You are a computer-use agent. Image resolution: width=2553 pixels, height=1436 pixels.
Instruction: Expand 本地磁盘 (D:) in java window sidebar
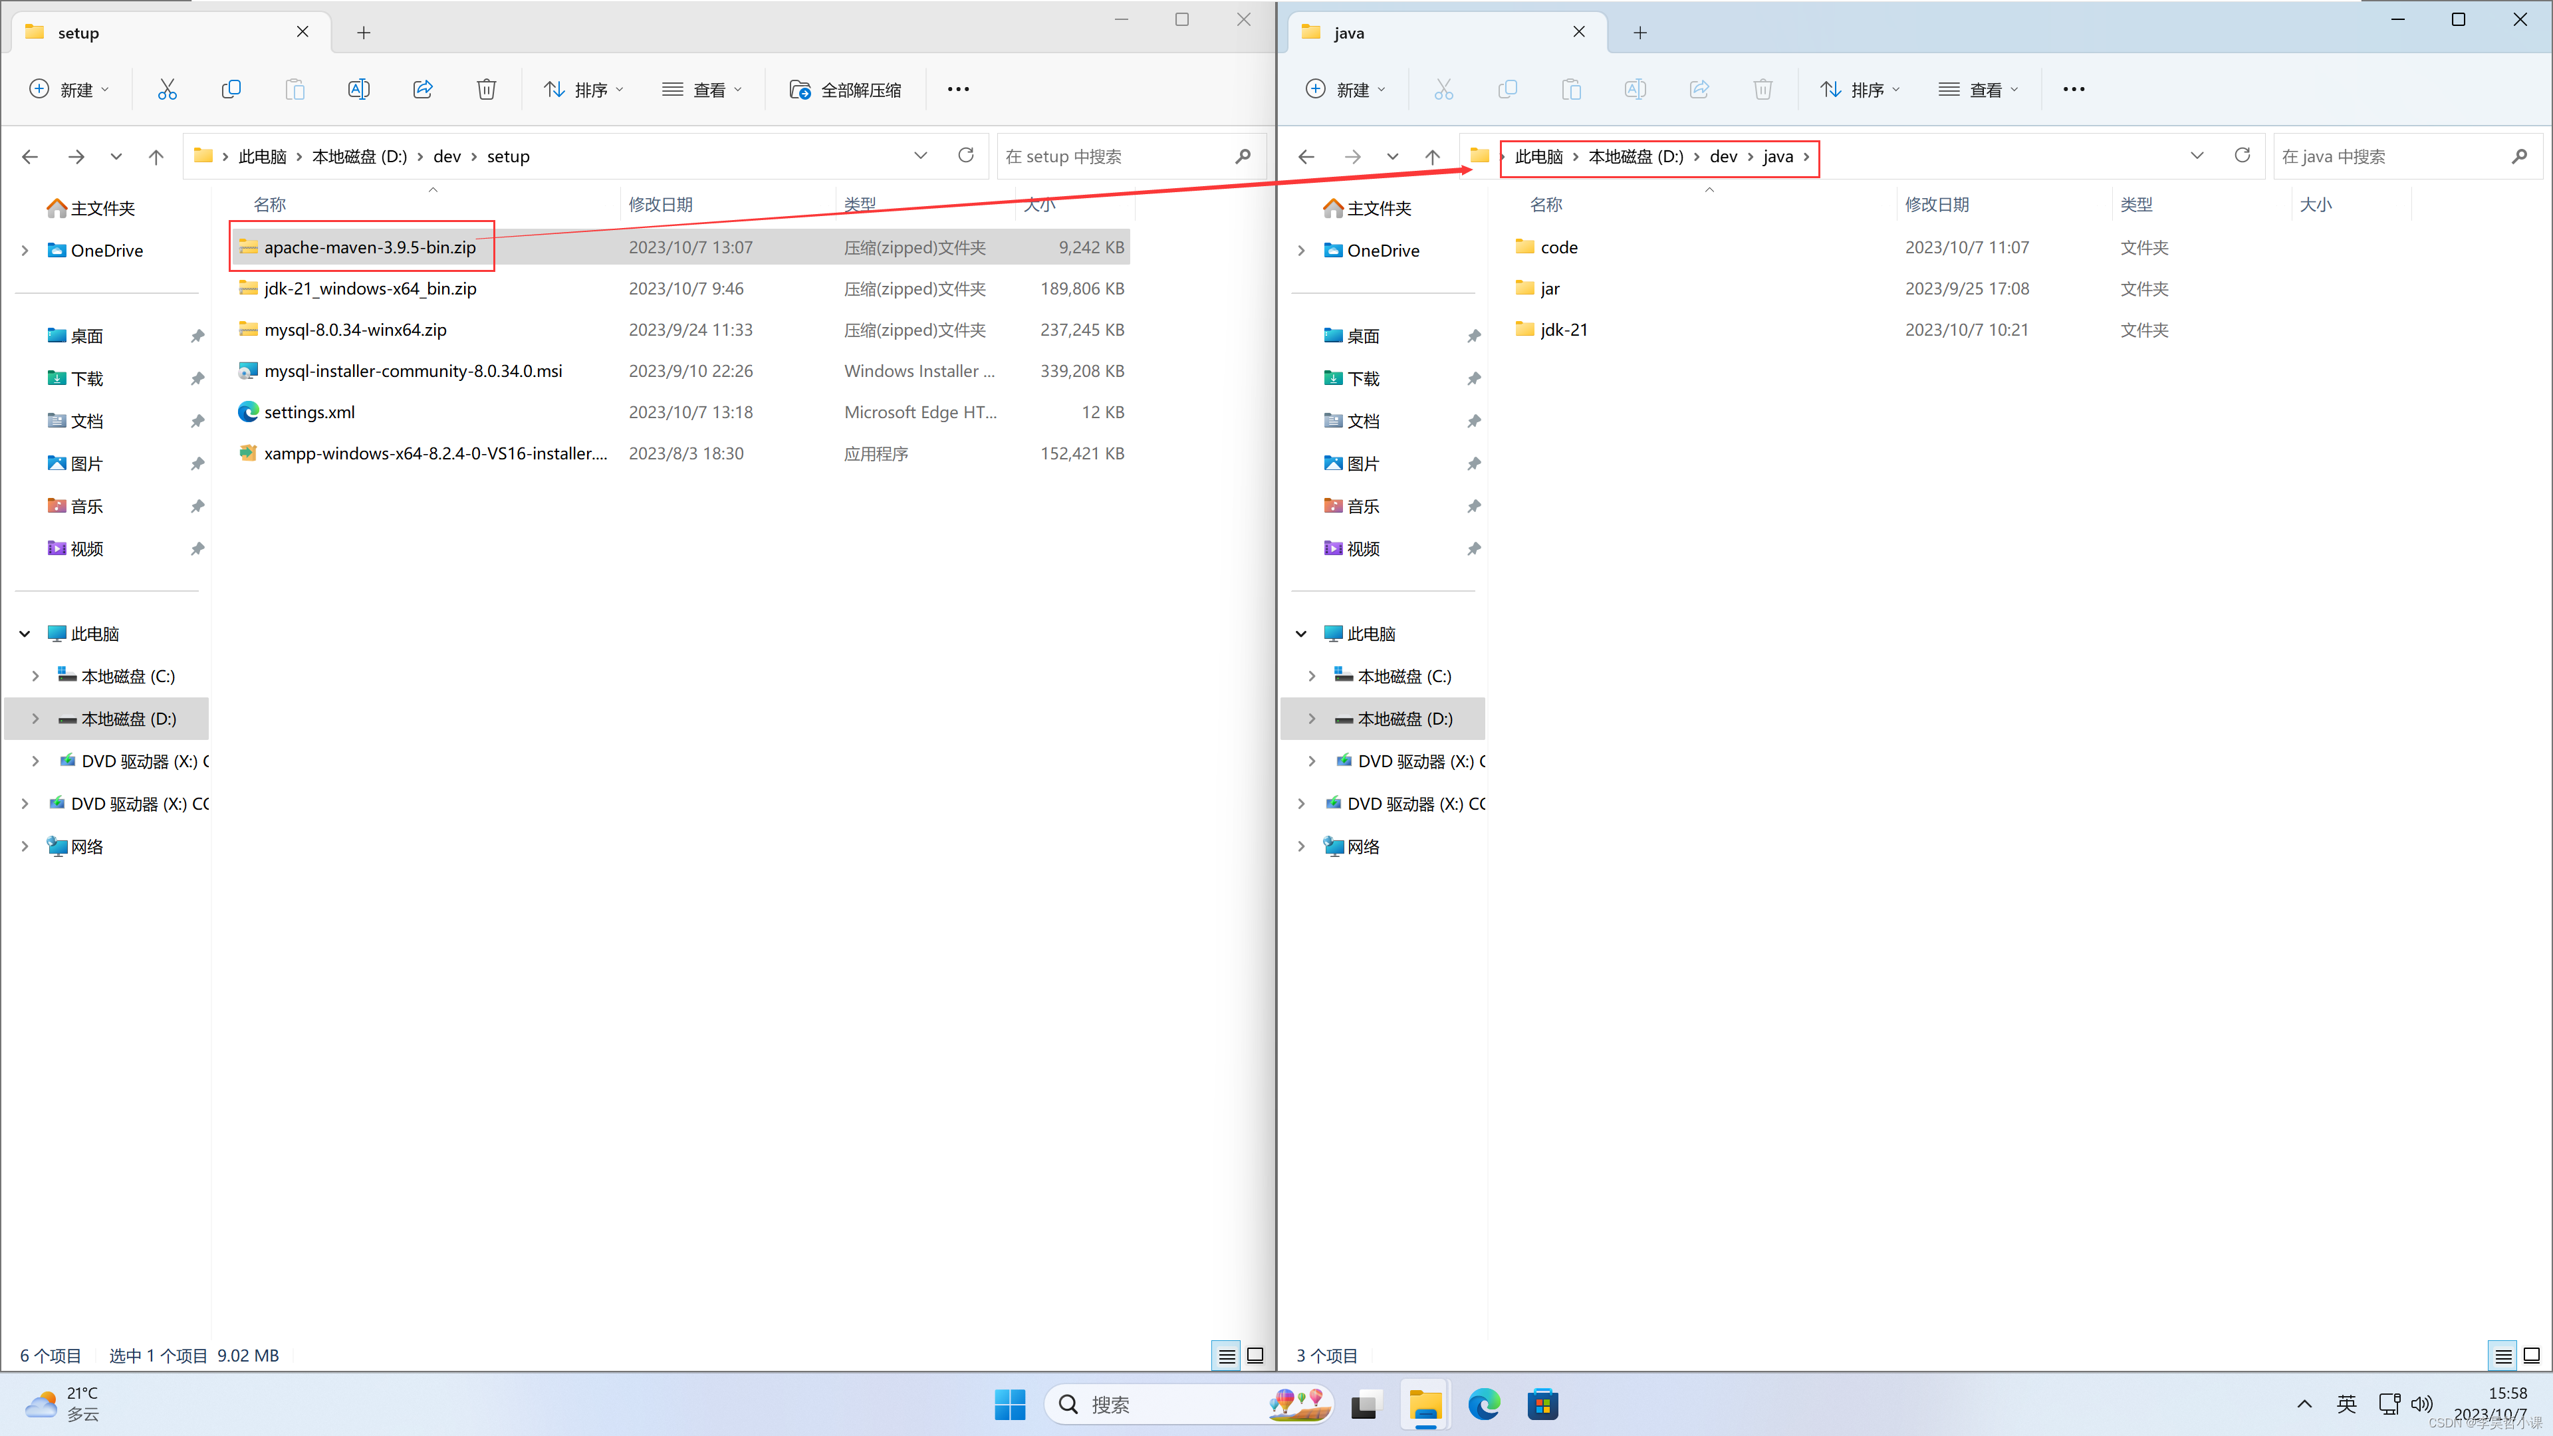[x=1312, y=719]
